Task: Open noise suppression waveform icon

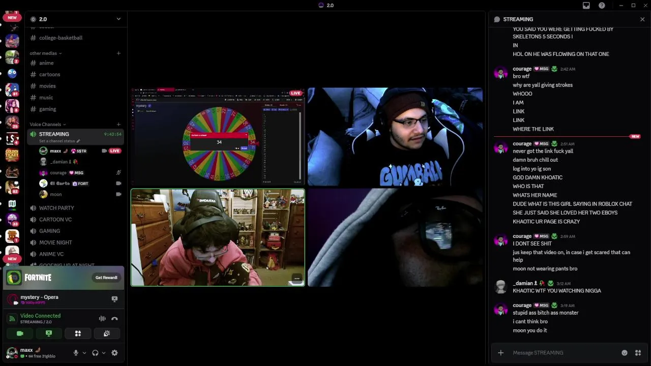Action: tap(102, 319)
